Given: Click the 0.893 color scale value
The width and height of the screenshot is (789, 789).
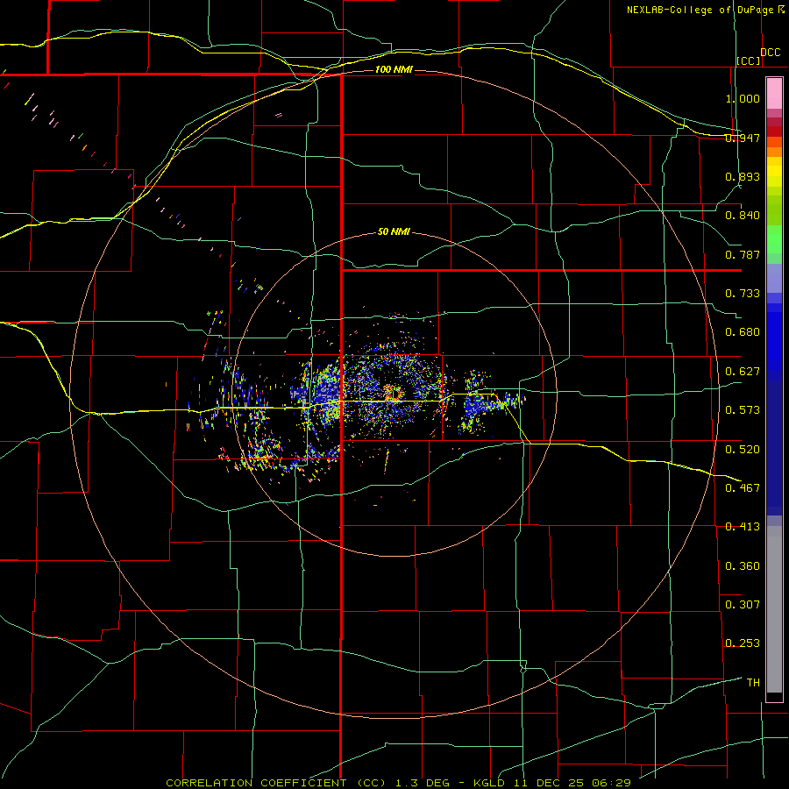Looking at the screenshot, I should (743, 176).
